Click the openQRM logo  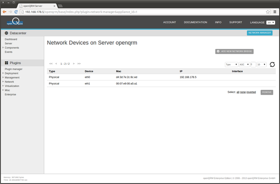coord(15,22)
